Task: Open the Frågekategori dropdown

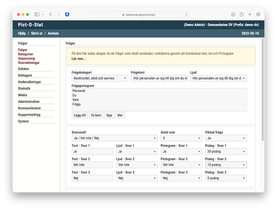Action: click(x=100, y=78)
